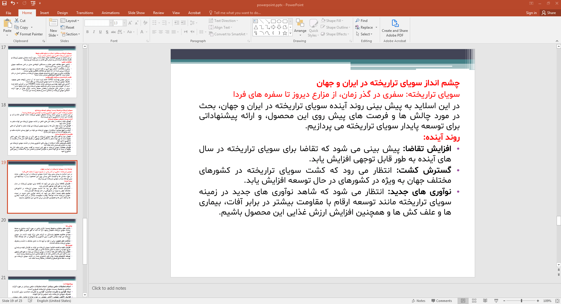The width and height of the screenshot is (561, 304).
Task: Switch to the Transitions tab
Action: coord(84,13)
